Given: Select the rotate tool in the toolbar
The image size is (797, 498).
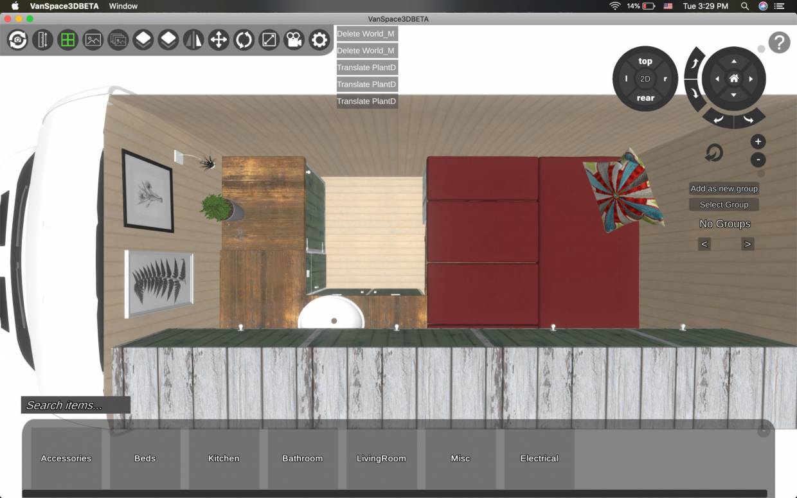Looking at the screenshot, I should tap(244, 39).
